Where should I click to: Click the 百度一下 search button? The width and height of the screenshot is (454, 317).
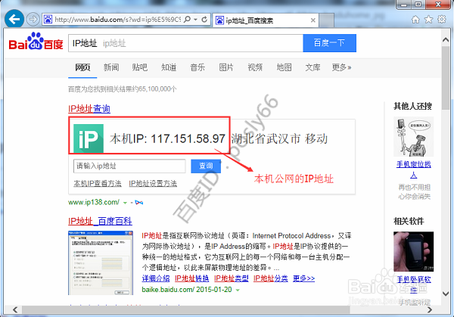tap(329, 43)
